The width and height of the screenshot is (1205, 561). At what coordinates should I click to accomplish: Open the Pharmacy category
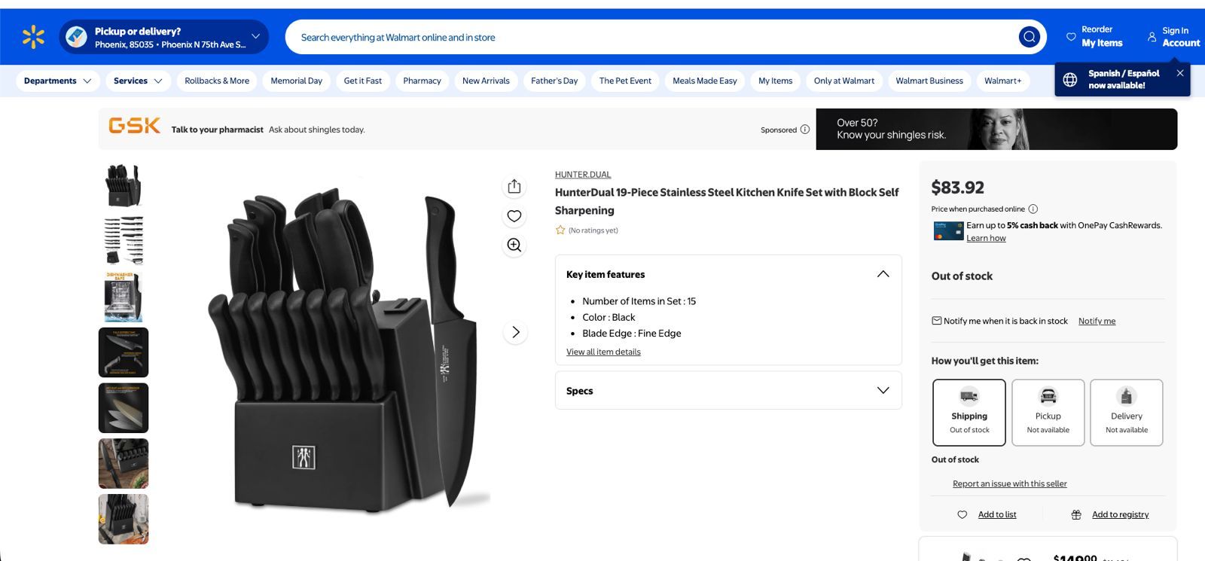tap(423, 81)
